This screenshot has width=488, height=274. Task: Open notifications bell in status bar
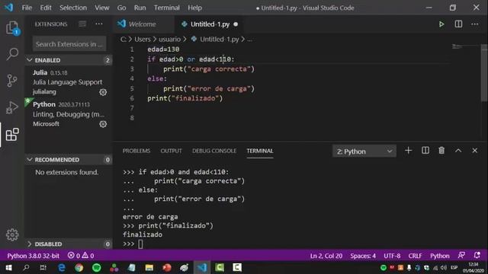pyautogui.click(x=477, y=256)
